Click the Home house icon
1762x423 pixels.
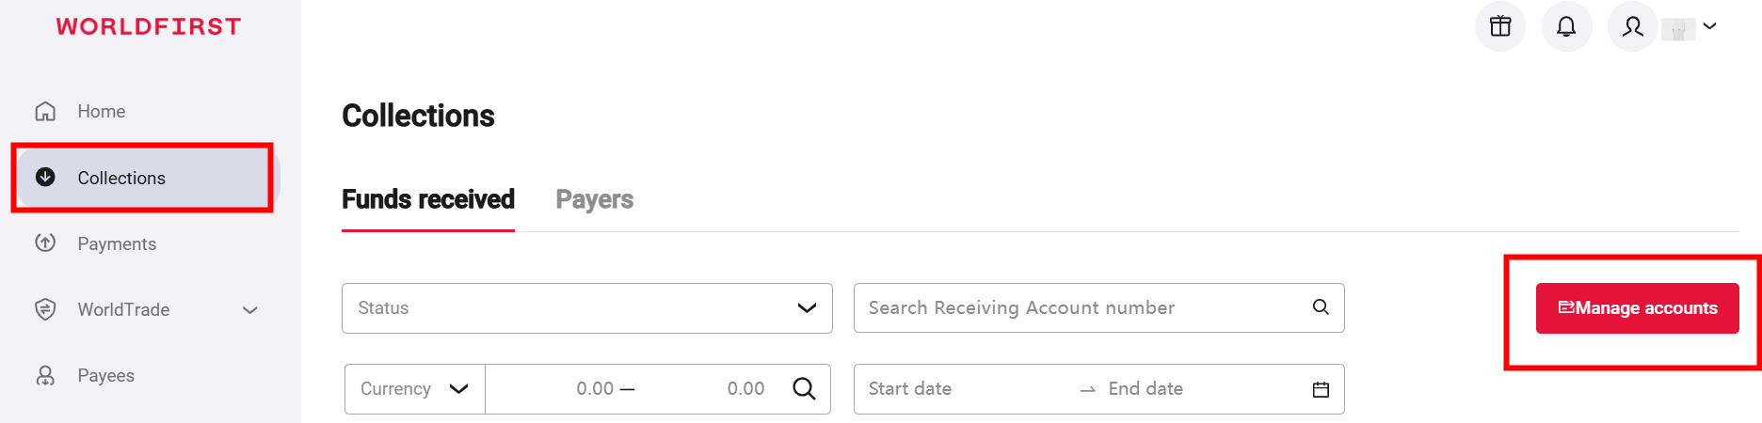[45, 112]
